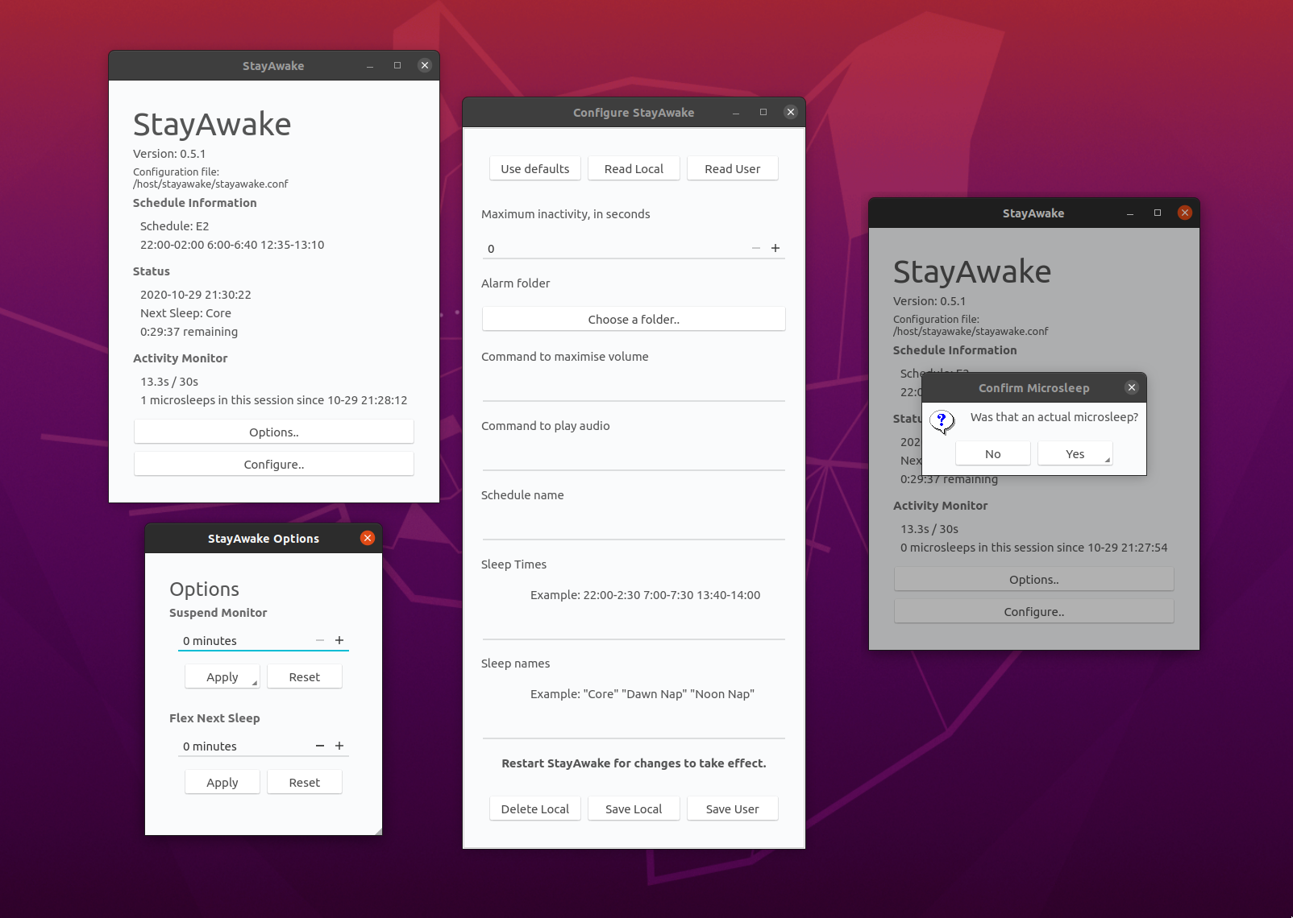Click plus icon for Suspend Monitor minutes
Image resolution: width=1293 pixels, height=918 pixels.
tap(339, 640)
